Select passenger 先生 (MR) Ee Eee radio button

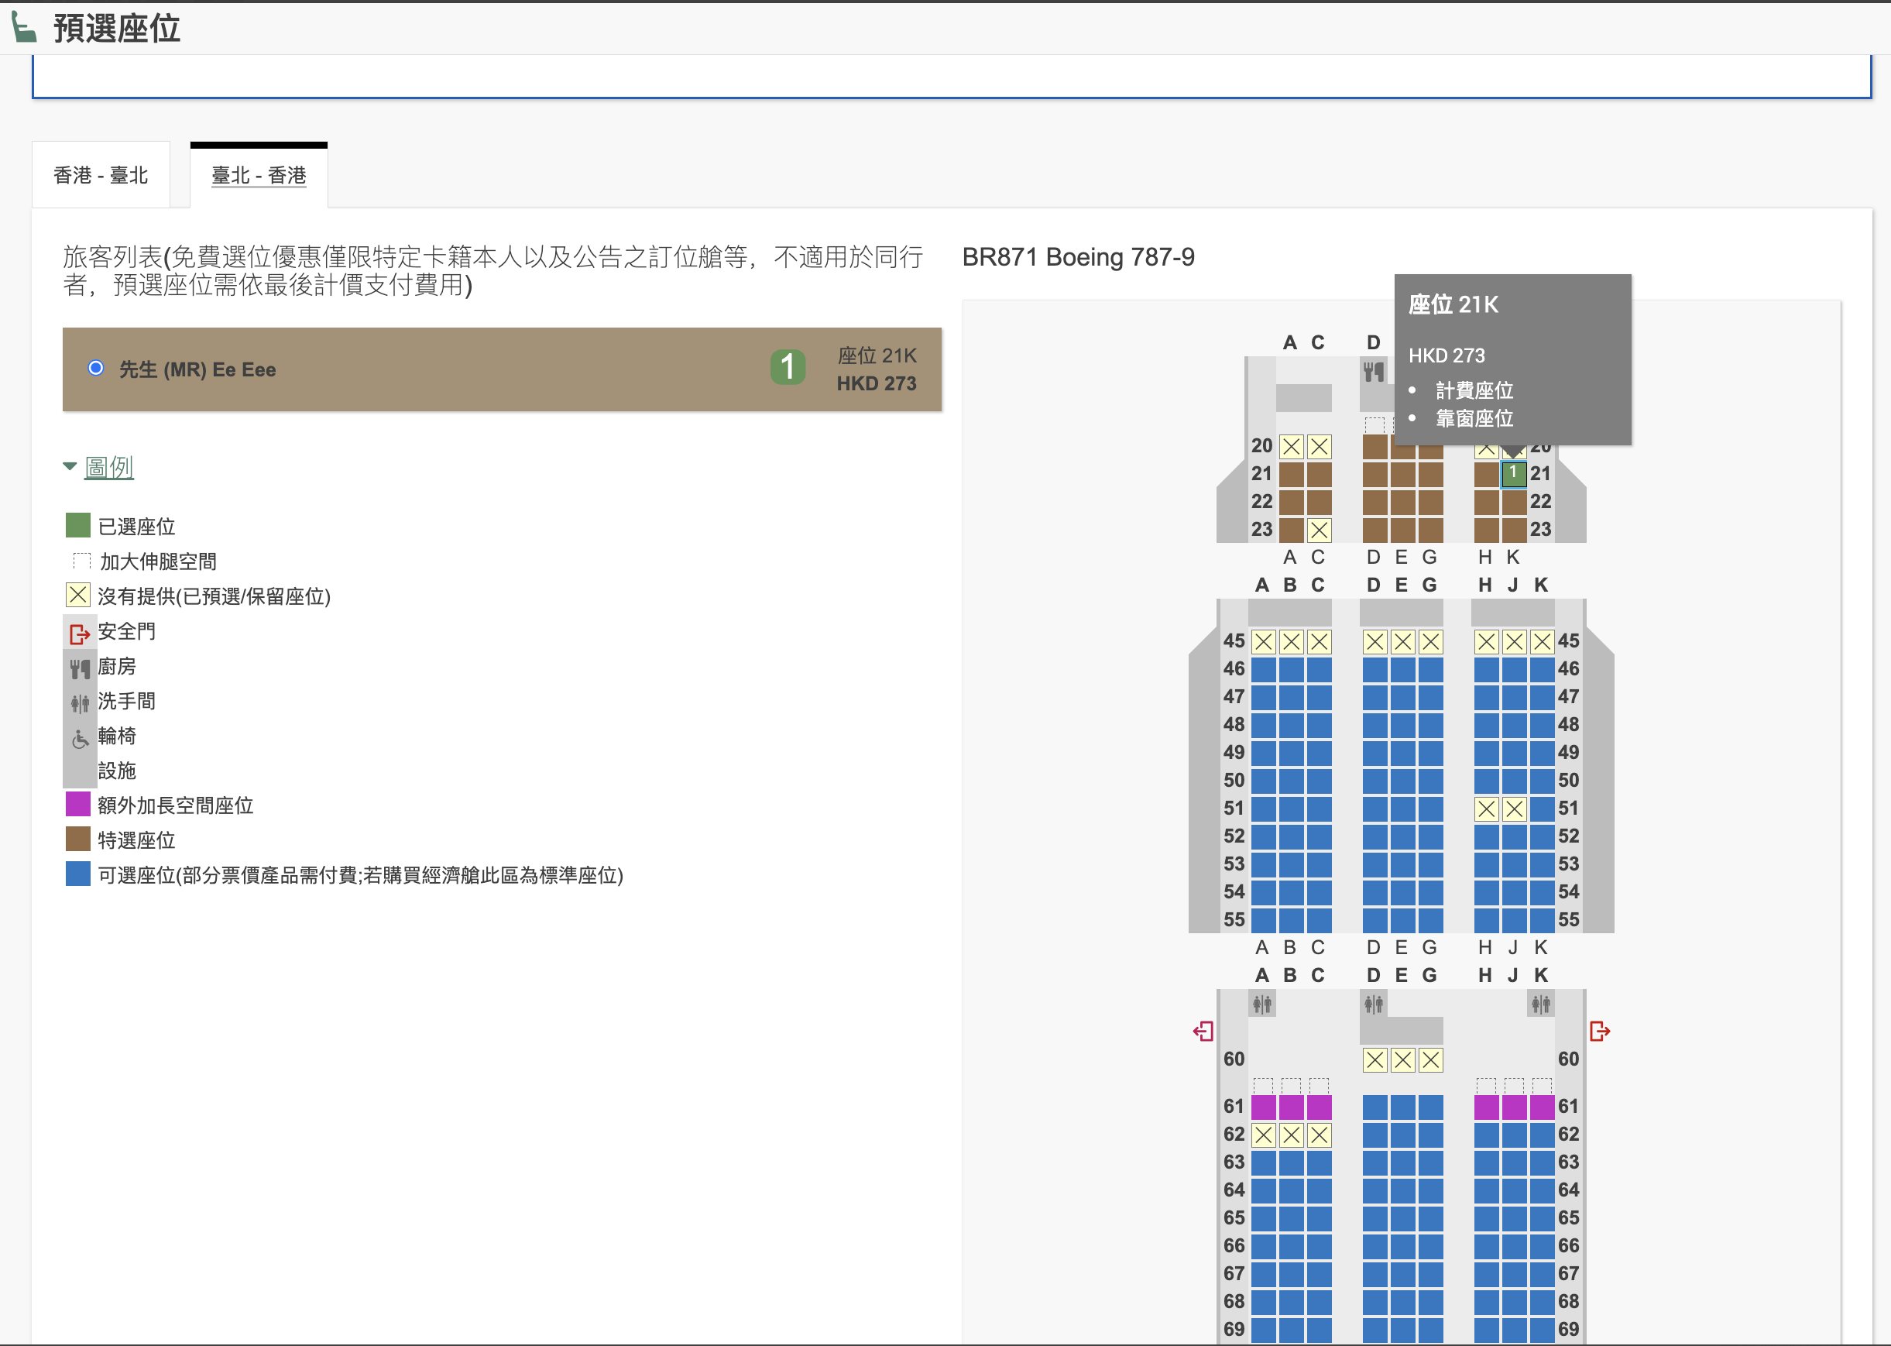click(x=96, y=368)
